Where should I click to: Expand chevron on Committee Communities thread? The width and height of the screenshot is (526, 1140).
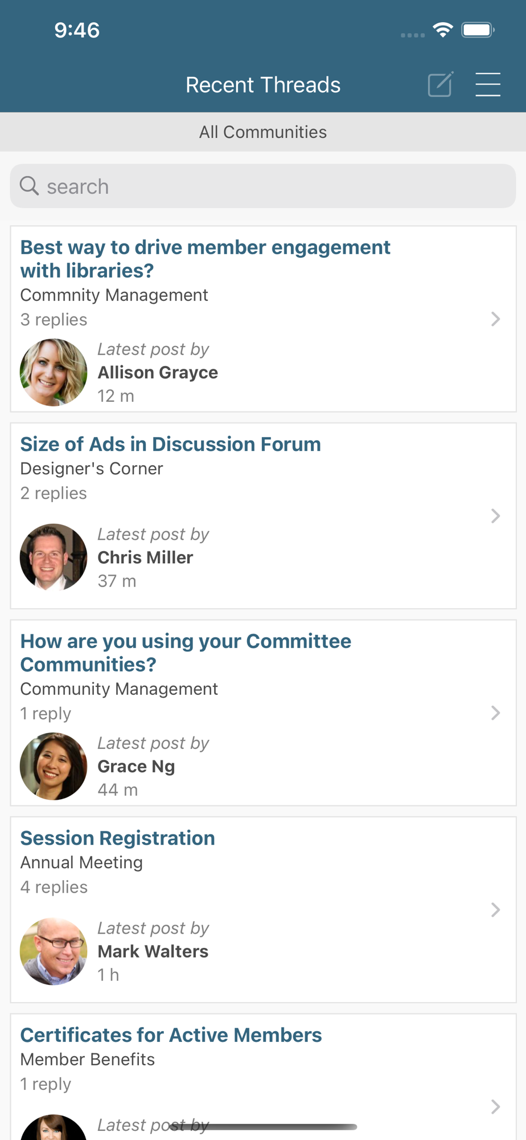(x=495, y=712)
